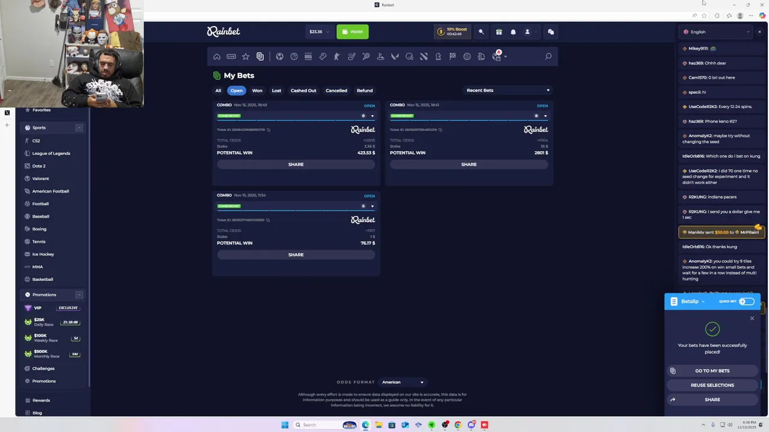Open Discord in taskbar
Image resolution: width=769 pixels, height=432 pixels.
(x=471, y=425)
